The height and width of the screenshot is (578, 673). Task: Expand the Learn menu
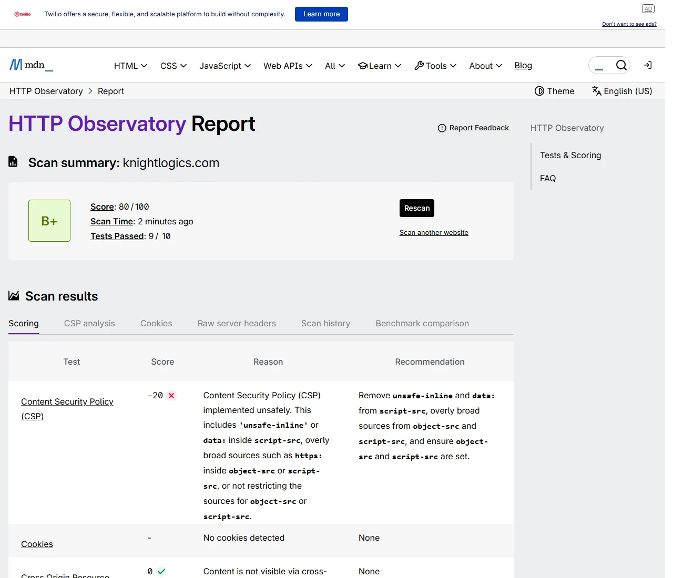coord(380,66)
